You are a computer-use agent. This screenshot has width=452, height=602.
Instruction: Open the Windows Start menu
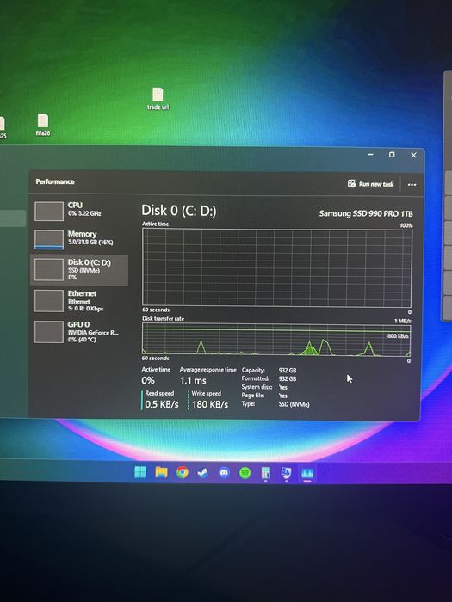(140, 472)
